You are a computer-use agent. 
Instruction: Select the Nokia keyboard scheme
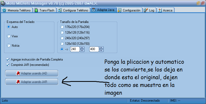point(9,46)
